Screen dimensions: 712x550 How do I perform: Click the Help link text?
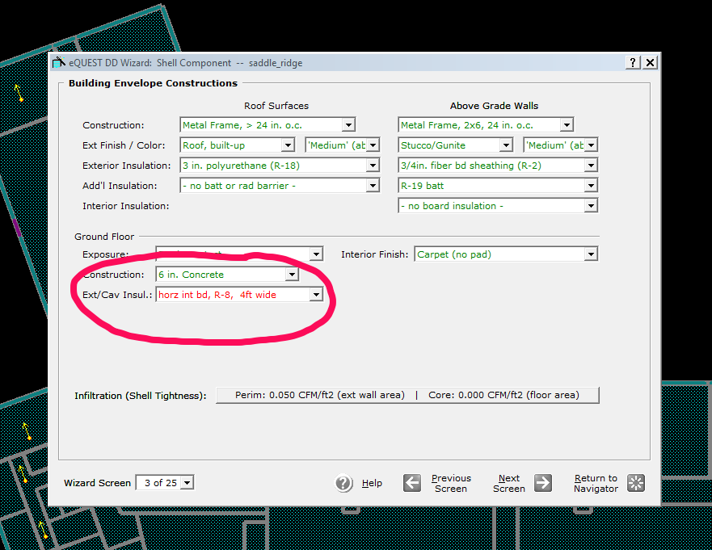tap(372, 483)
